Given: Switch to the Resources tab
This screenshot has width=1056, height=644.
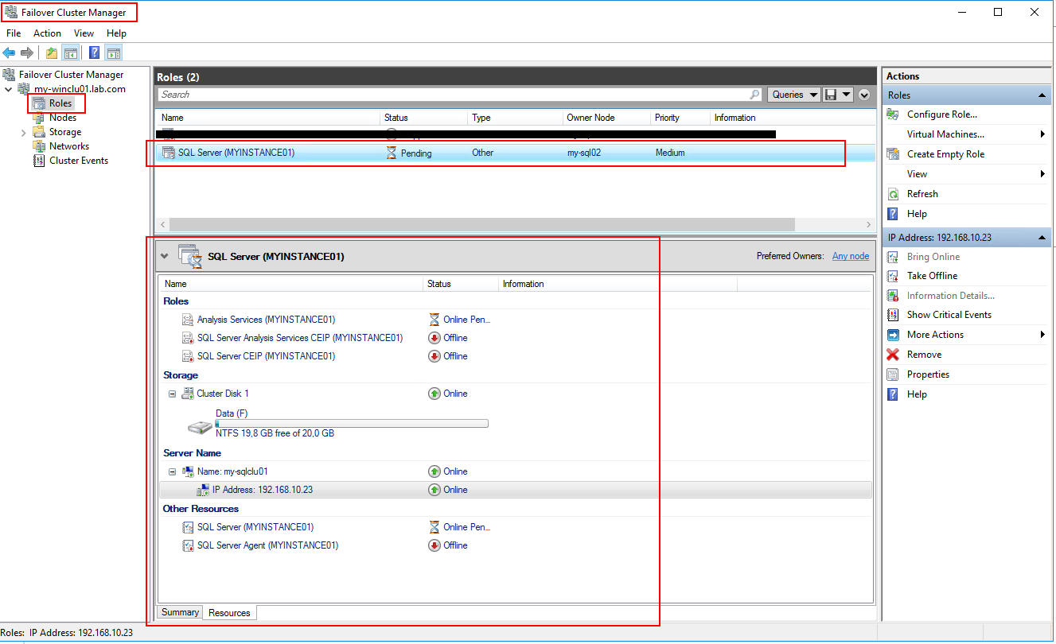Looking at the screenshot, I should click(x=229, y=613).
